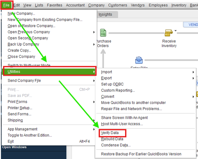Open the Employees menu
This screenshot has height=159, width=198.
158,5
